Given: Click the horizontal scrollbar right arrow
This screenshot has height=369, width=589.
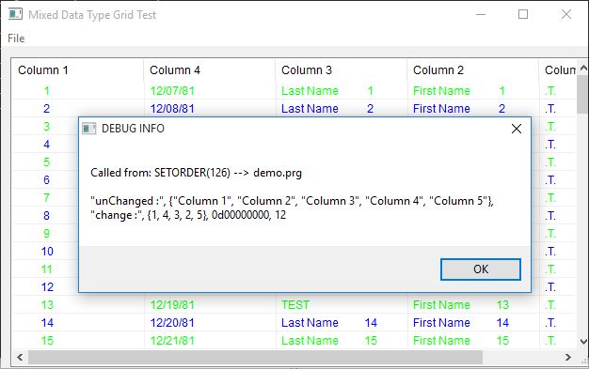Looking at the screenshot, I should tap(568, 358).
